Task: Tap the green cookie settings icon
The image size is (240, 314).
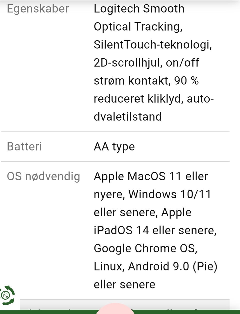Action: tap(7, 295)
